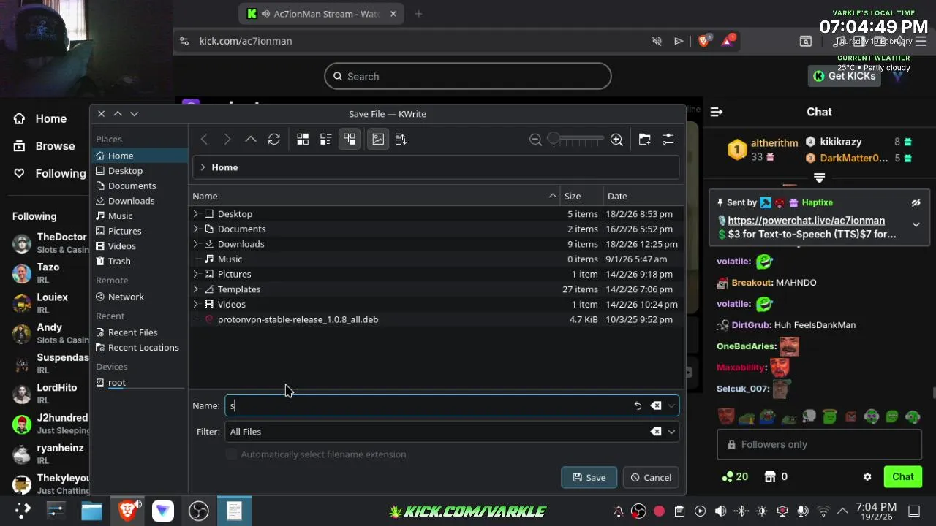Click the Kick search box
This screenshot has height=526, width=936.
click(x=468, y=76)
